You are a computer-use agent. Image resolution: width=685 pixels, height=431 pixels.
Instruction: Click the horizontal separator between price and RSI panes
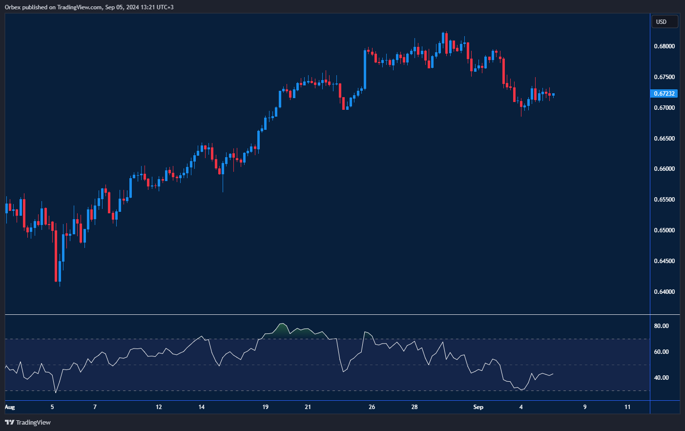327,315
